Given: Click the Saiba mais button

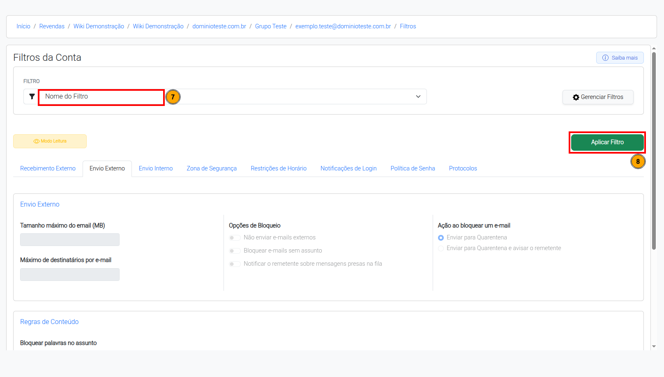Looking at the screenshot, I should (x=620, y=58).
